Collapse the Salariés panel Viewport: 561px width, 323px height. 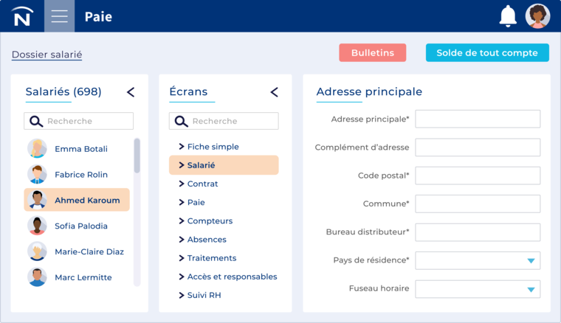pyautogui.click(x=131, y=92)
